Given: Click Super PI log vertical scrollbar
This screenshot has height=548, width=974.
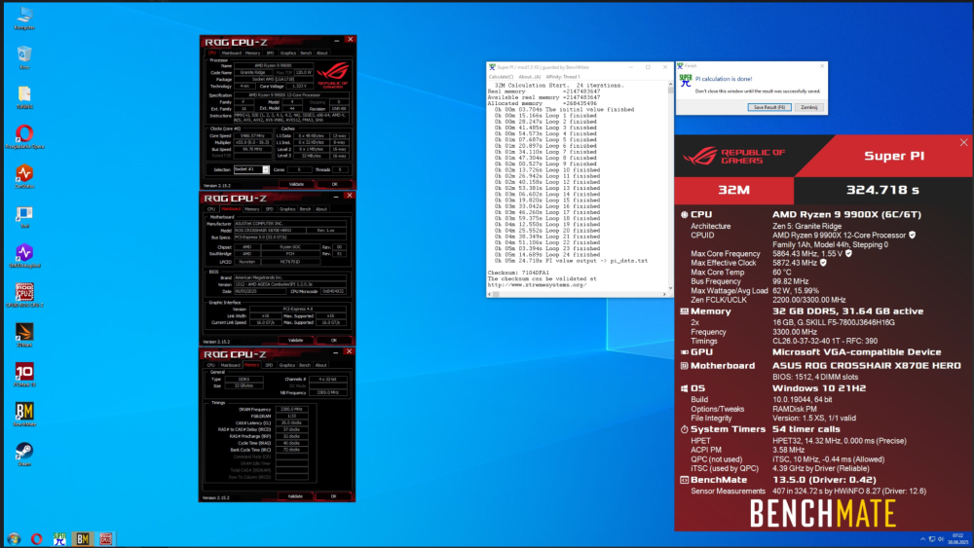Looking at the screenshot, I should 670,186.
